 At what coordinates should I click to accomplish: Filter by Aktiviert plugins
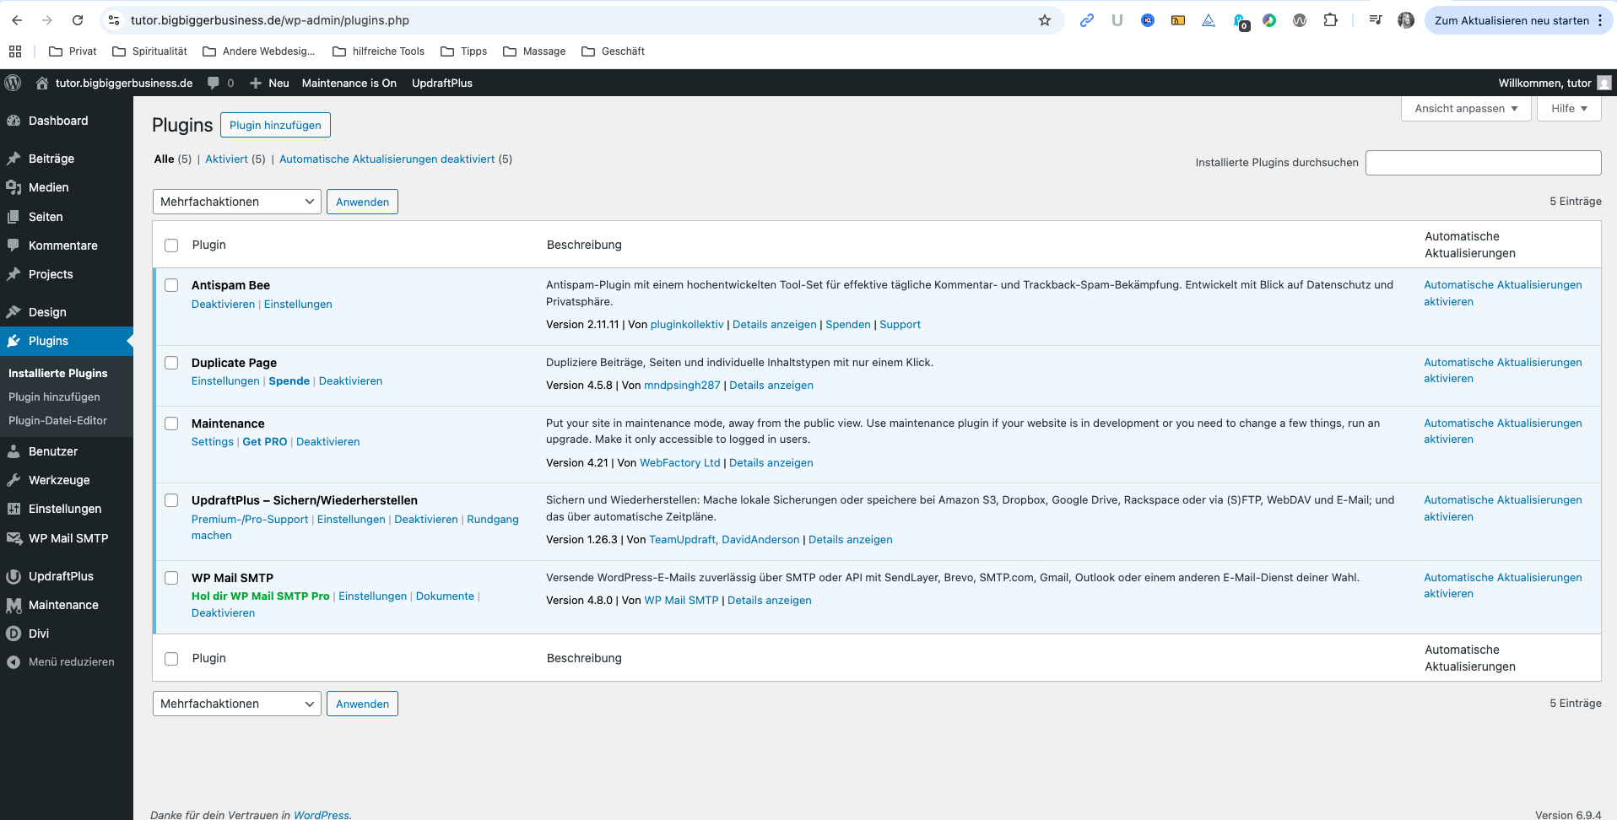(x=227, y=159)
